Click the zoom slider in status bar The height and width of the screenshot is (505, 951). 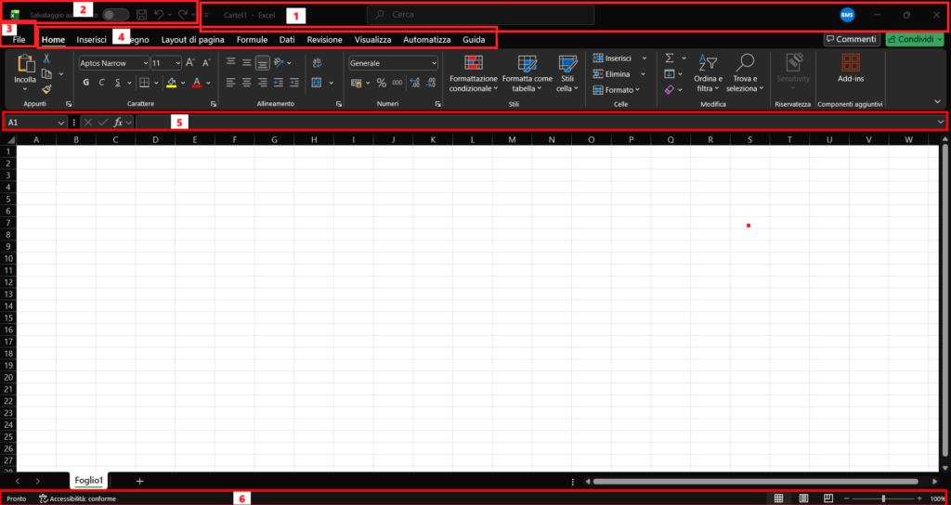[882, 499]
